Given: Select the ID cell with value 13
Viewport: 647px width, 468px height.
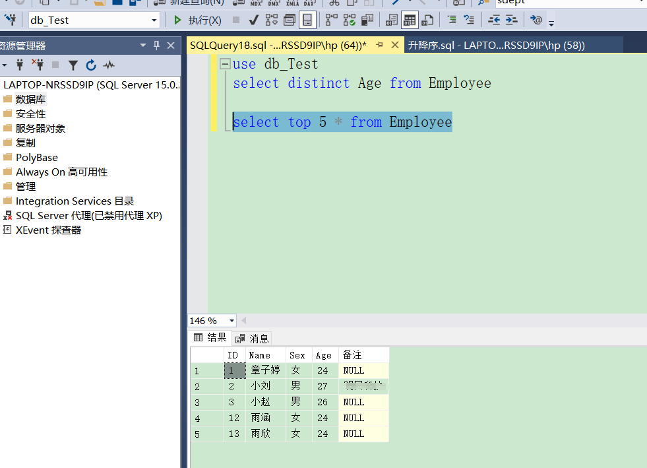Looking at the screenshot, I should pos(235,434).
